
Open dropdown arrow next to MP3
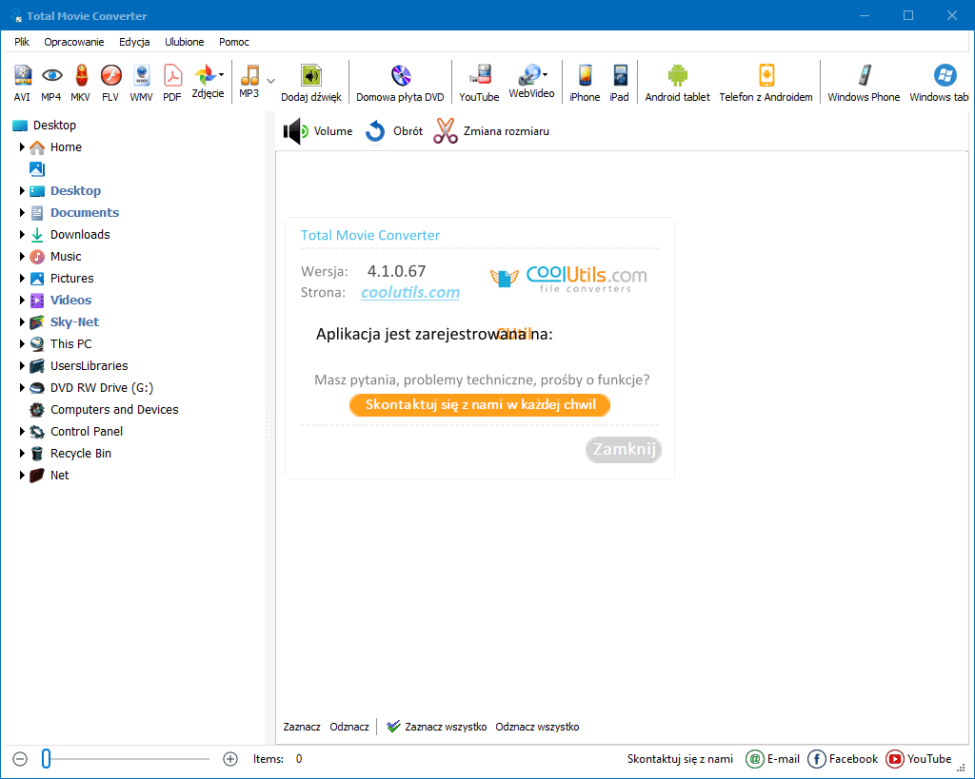click(271, 81)
